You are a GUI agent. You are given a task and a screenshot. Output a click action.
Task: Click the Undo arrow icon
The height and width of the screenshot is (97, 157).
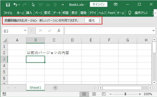point(15,5)
